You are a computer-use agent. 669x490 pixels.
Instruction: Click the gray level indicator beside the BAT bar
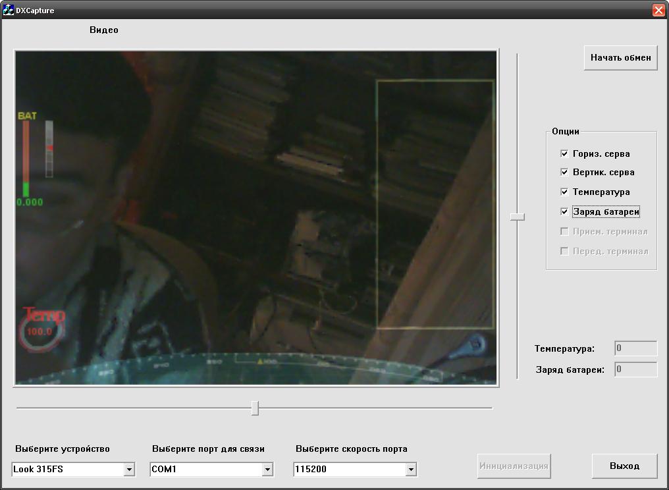point(49,150)
